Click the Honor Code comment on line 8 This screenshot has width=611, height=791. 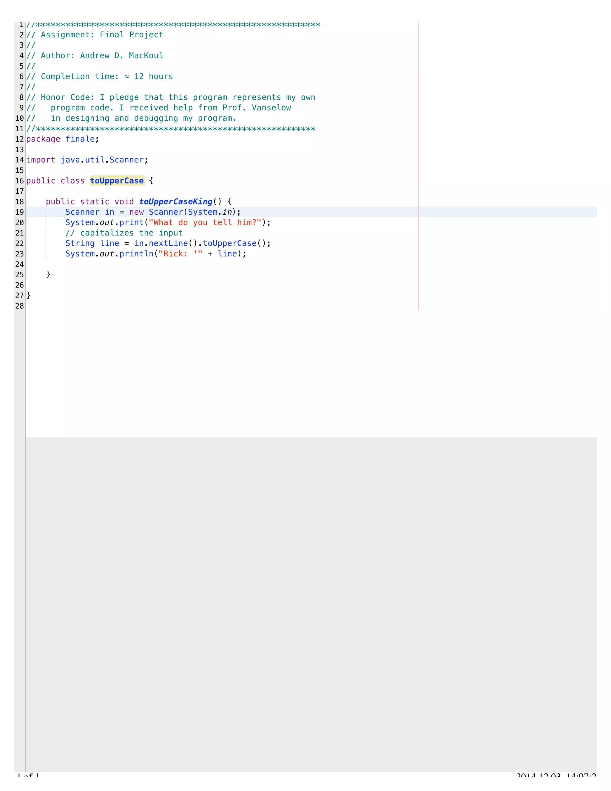[x=171, y=97]
